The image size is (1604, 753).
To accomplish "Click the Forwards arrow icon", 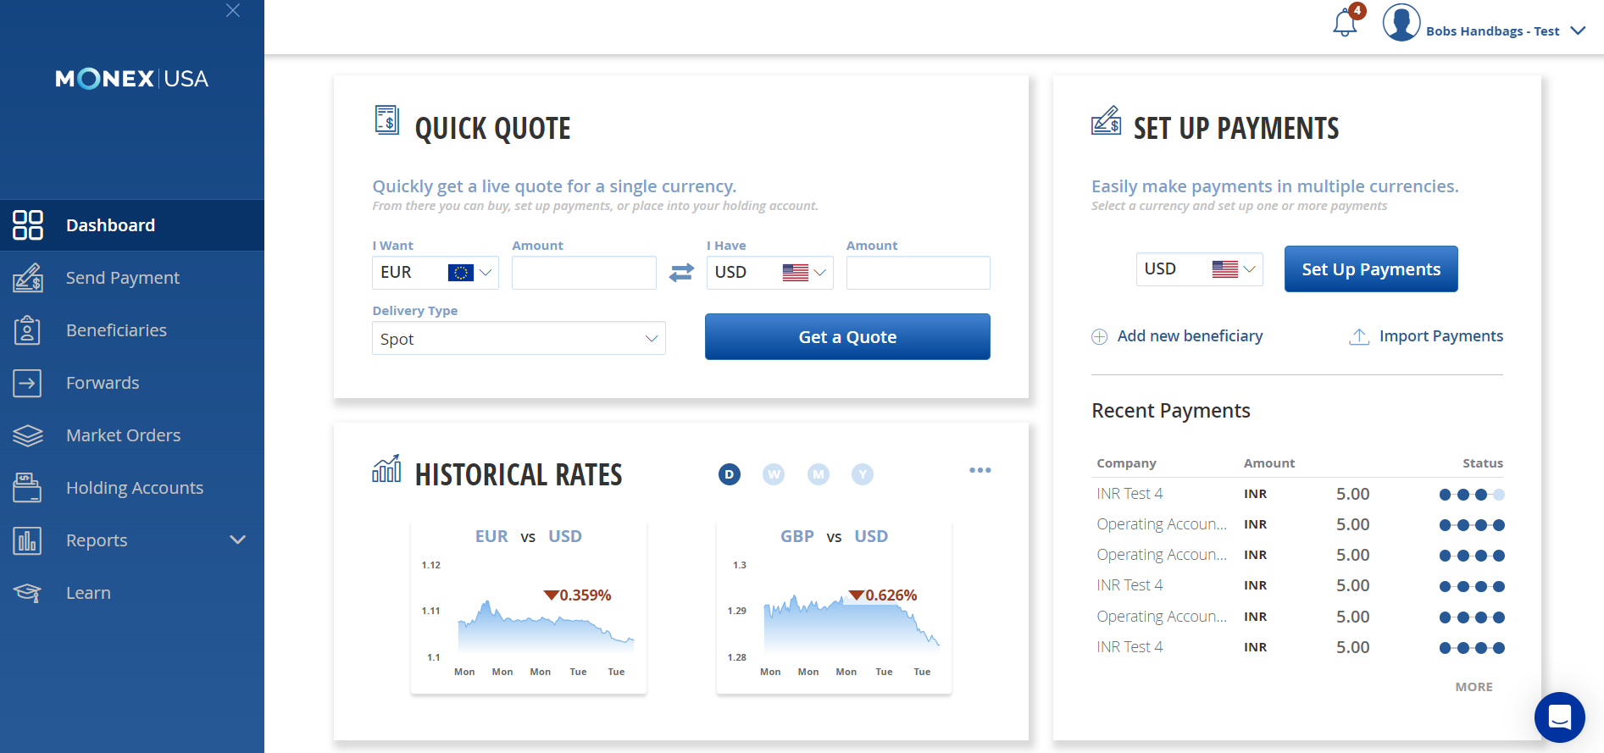I will pyautogui.click(x=28, y=383).
